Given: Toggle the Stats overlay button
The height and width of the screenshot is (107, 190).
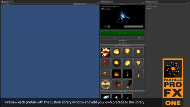Looking at the screenshot, I should (88, 4).
